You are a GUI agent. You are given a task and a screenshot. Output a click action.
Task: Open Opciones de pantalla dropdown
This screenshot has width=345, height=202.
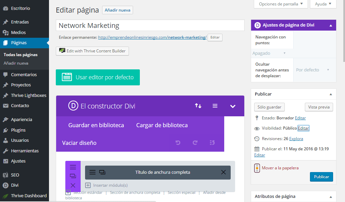pyautogui.click(x=281, y=4)
